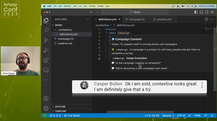Click the feedback icon in status bar

206,116
